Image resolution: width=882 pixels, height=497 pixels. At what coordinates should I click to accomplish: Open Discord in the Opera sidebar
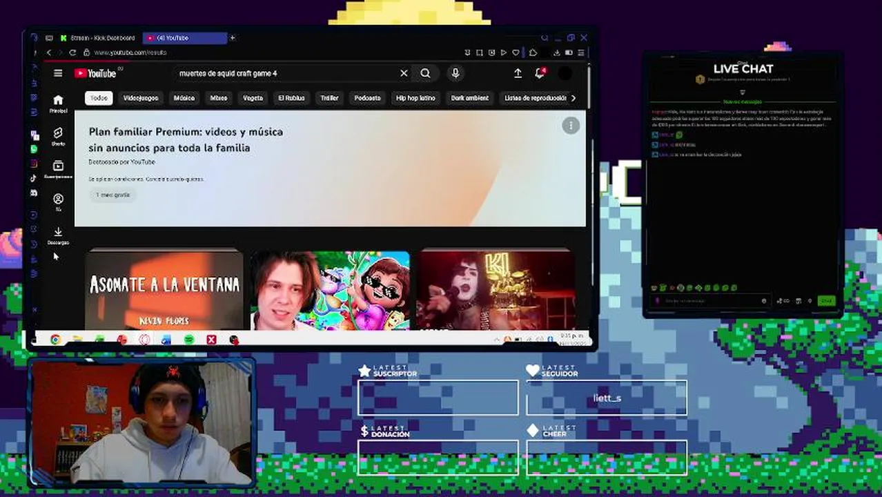pyautogui.click(x=34, y=193)
